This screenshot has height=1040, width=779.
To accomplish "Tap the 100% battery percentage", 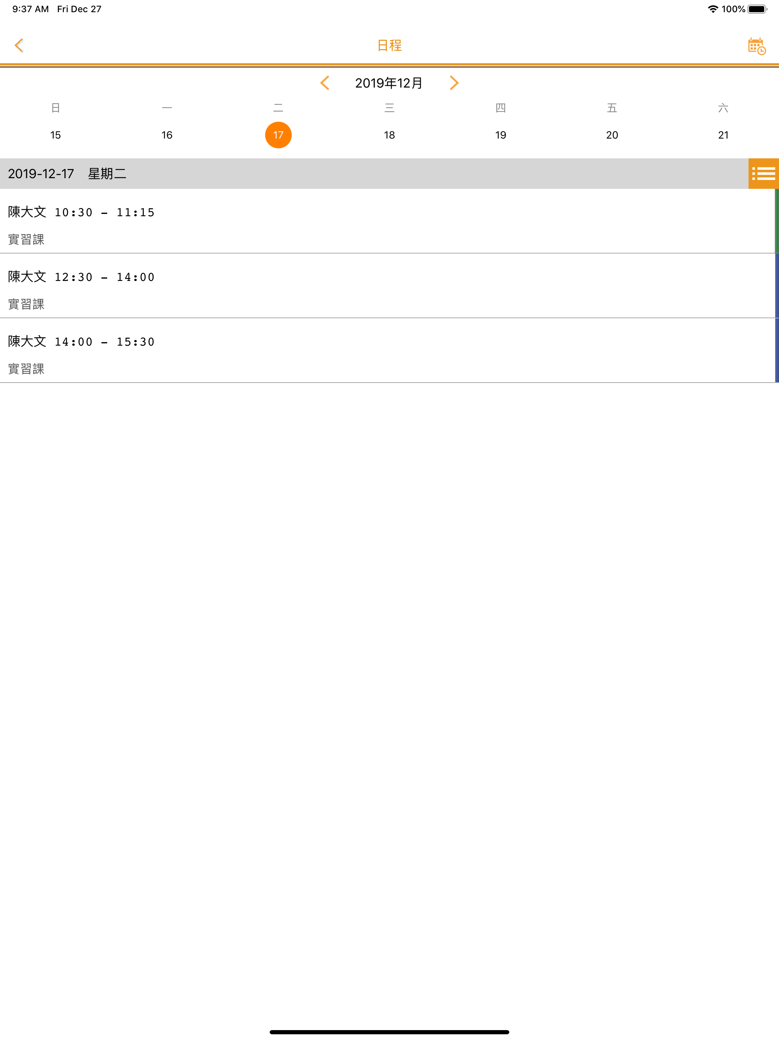I will pyautogui.click(x=733, y=9).
